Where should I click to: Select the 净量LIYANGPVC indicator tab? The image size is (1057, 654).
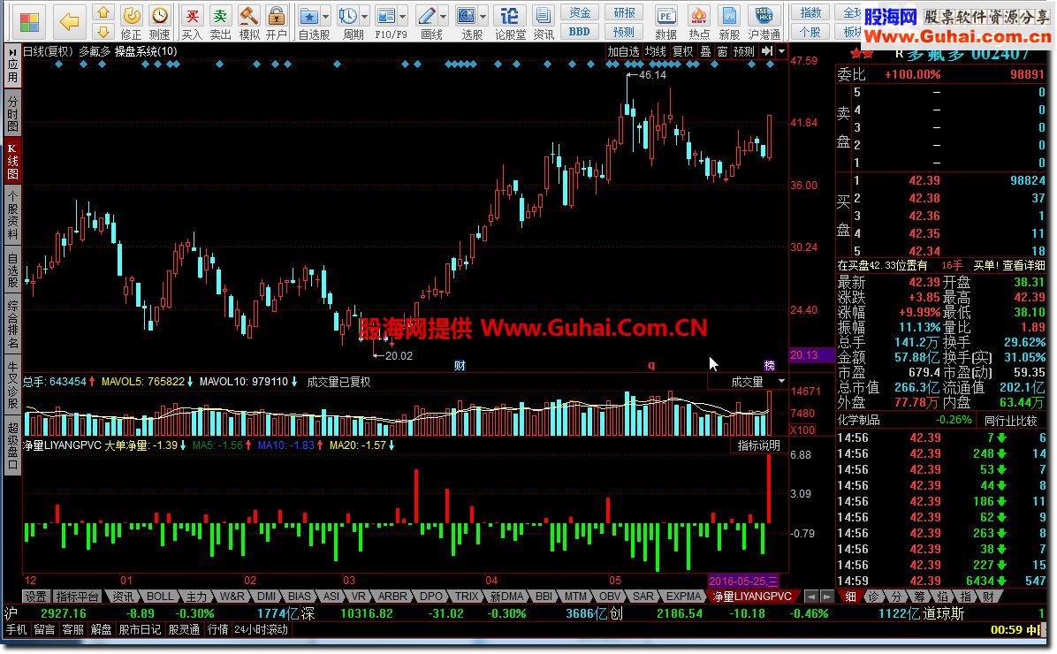point(752,597)
